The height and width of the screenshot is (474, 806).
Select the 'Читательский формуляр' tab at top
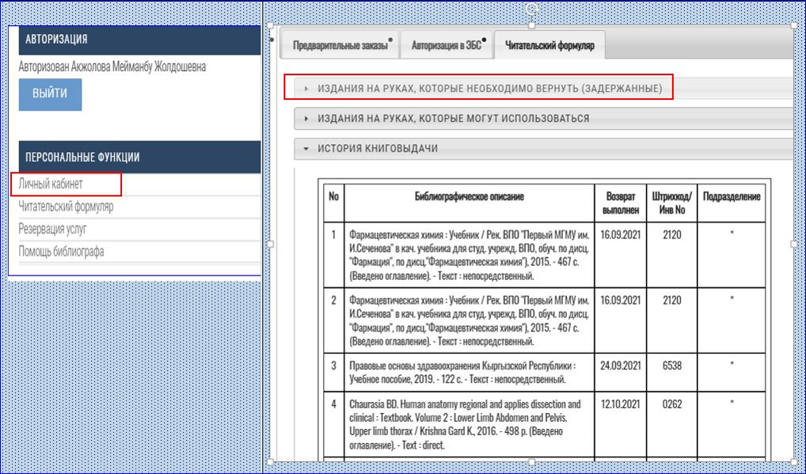549,46
